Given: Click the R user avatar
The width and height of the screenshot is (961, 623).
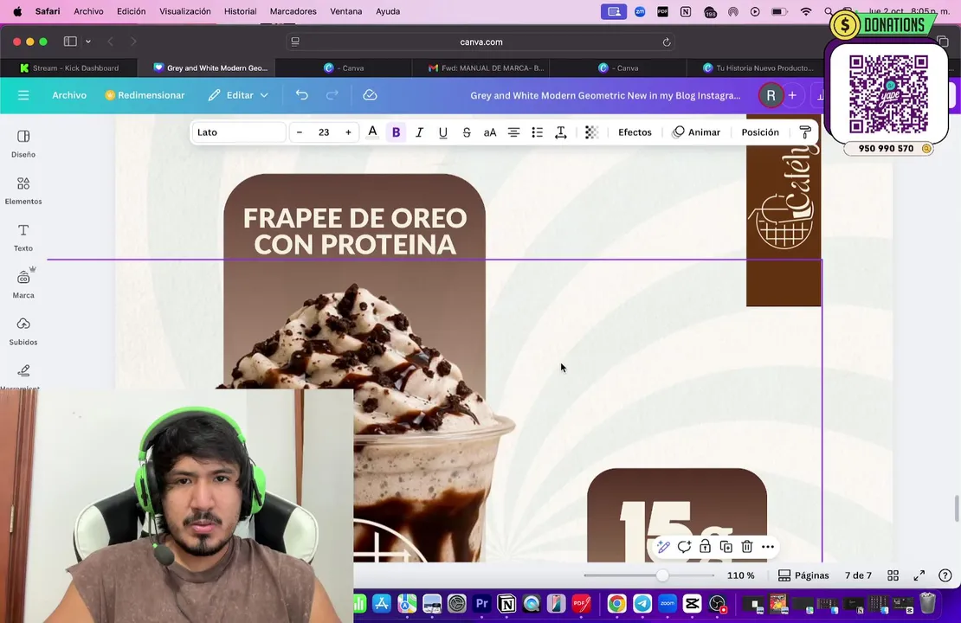Looking at the screenshot, I should coord(771,95).
